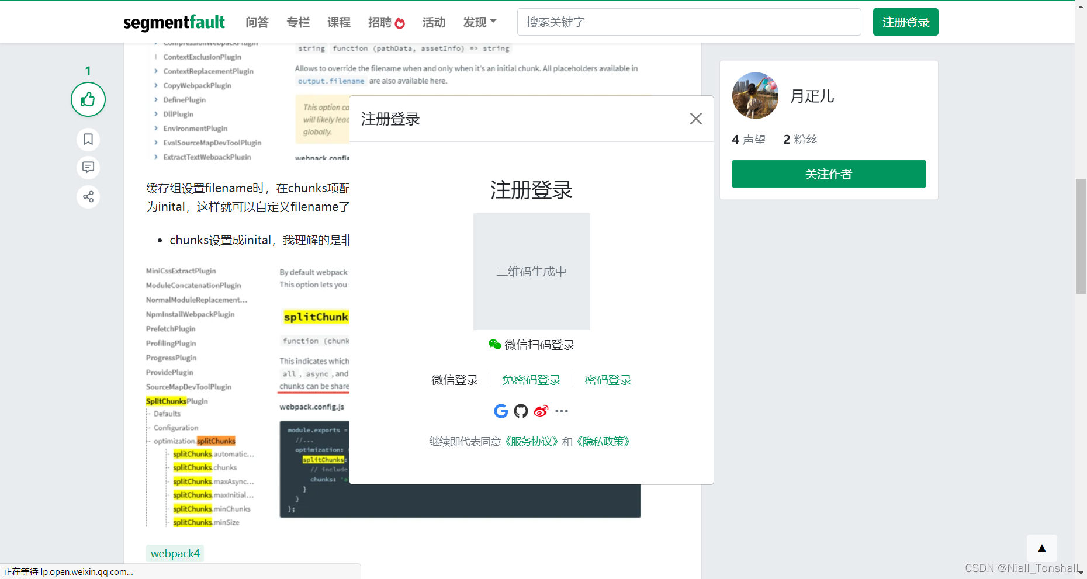This screenshot has height=579, width=1087.
Task: Click the 注册登录 button in the header
Action: tap(905, 22)
